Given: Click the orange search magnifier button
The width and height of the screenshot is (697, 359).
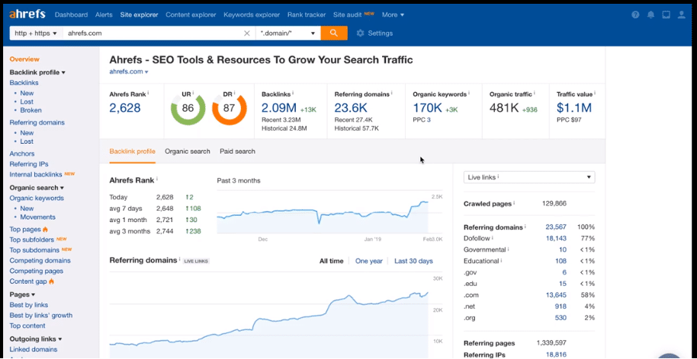Looking at the screenshot, I should pos(333,33).
